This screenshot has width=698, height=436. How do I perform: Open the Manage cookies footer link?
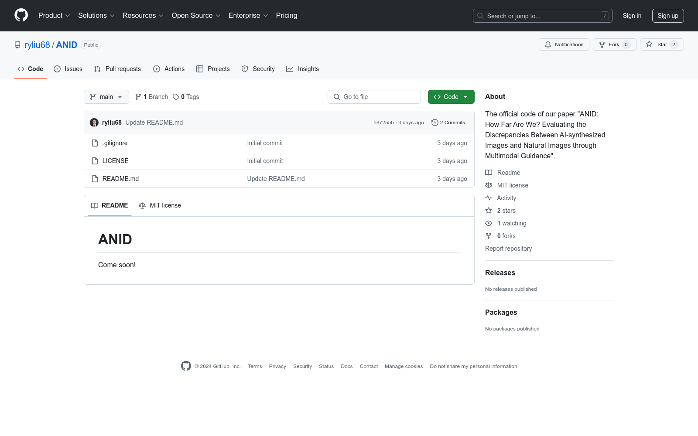tap(404, 366)
